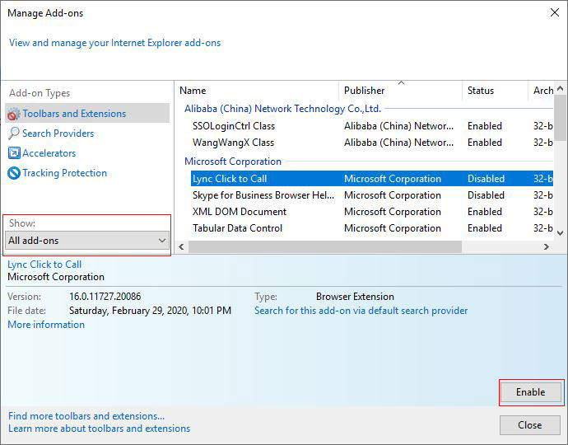Collapse the Microsoft Corporation group header
This screenshot has width=568, height=445.
coord(233,161)
